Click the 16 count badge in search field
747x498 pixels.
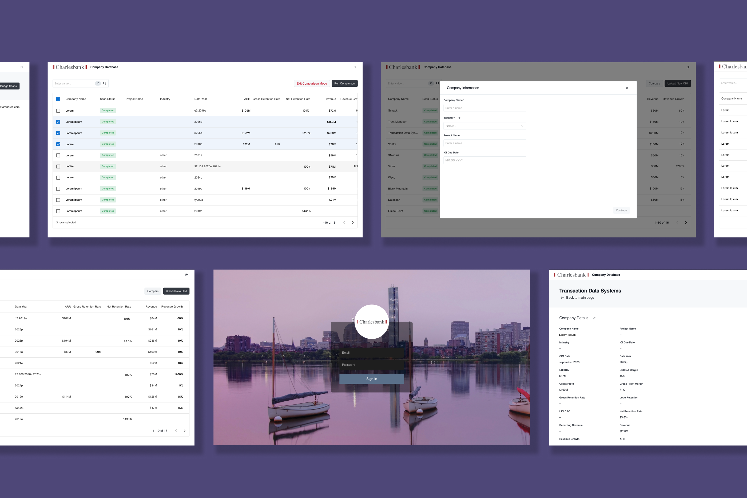pos(98,84)
